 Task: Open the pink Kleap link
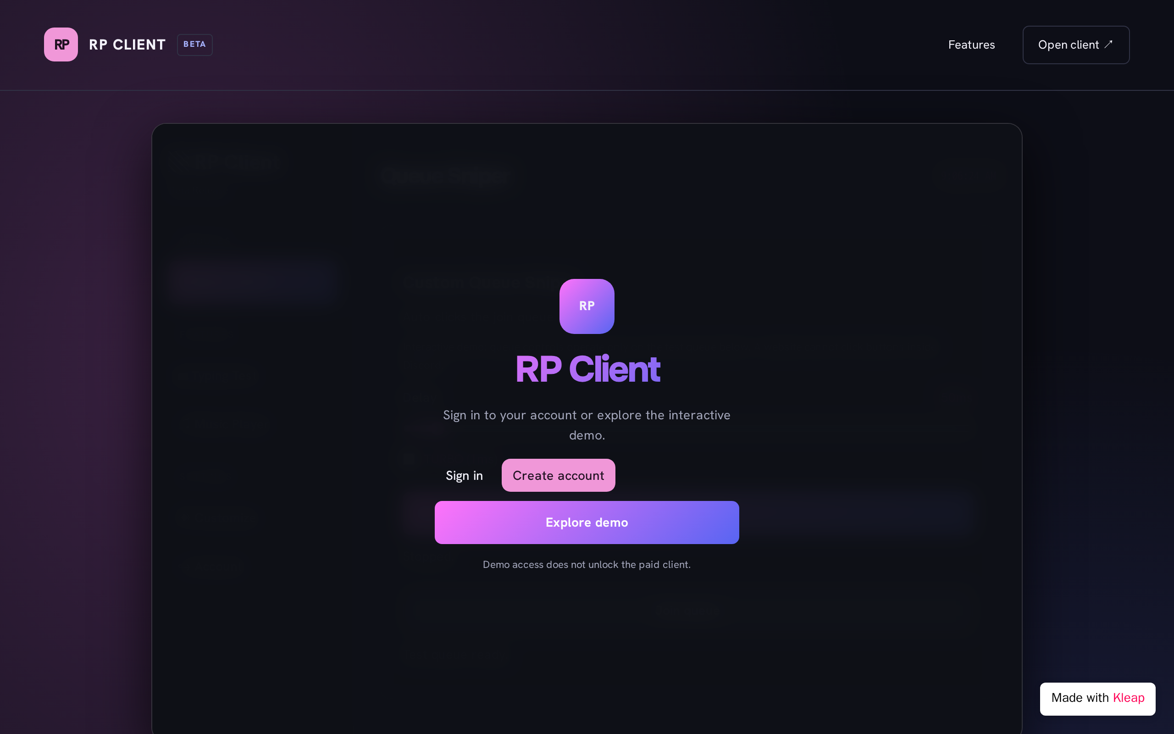tap(1129, 698)
